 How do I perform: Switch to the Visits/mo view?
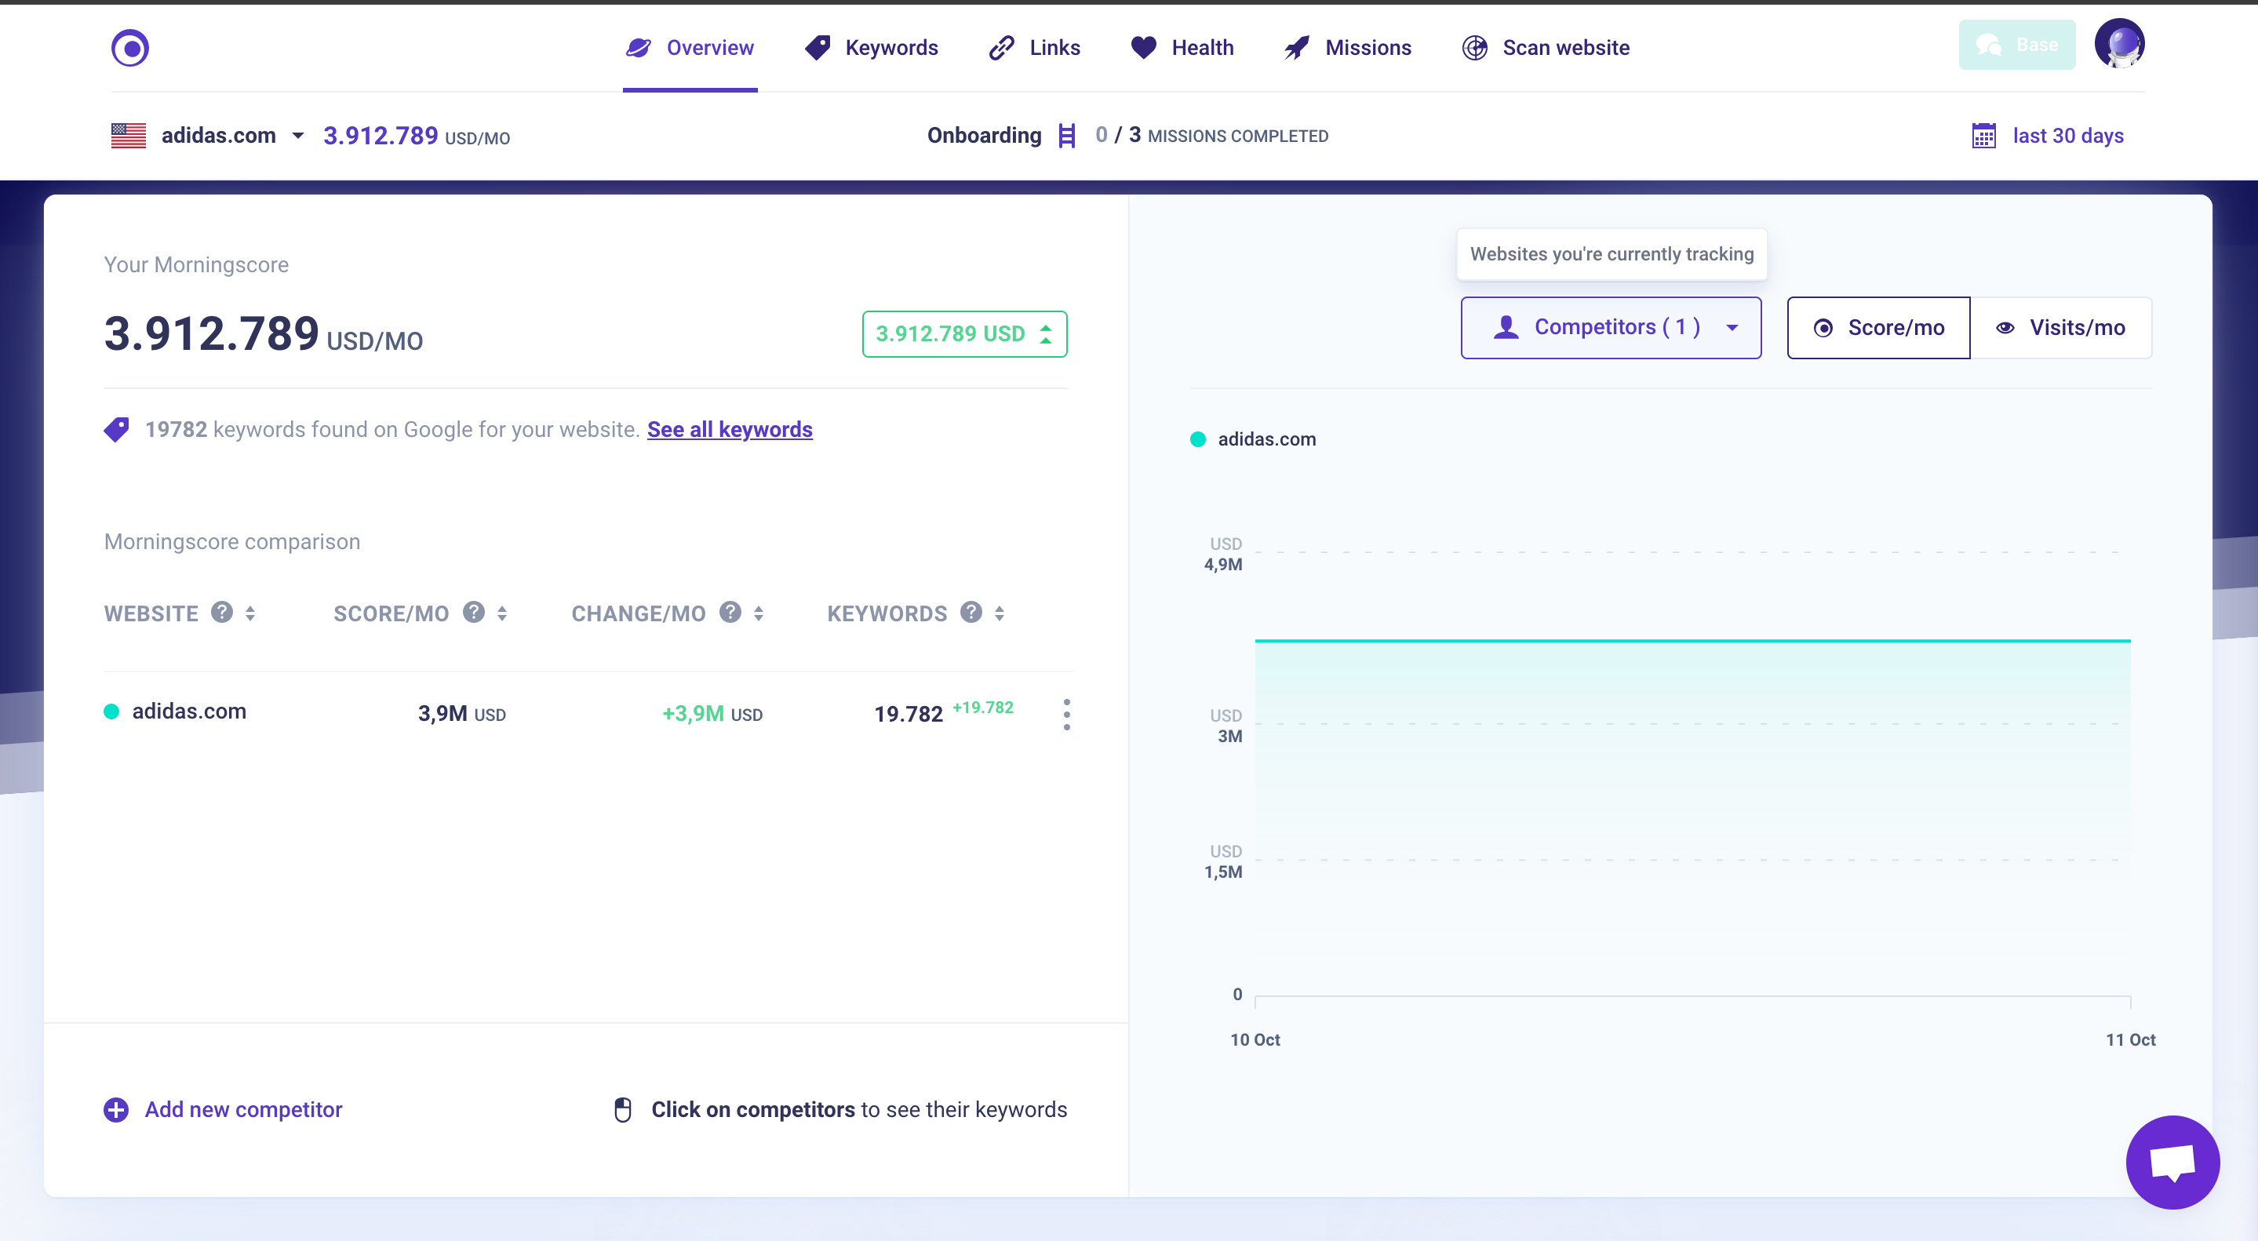[2063, 327]
